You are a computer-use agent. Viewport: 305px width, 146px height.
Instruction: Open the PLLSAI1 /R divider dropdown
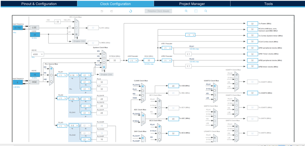click(85, 99)
